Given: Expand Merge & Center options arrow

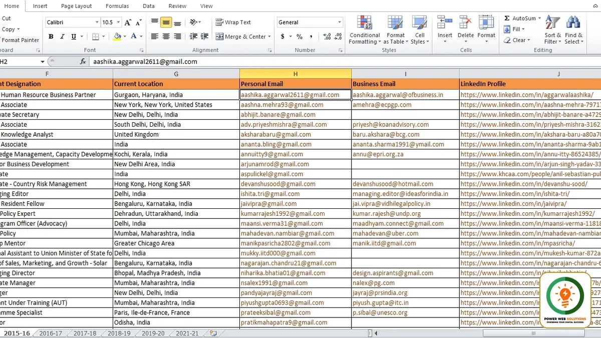Looking at the screenshot, I should coord(269,37).
